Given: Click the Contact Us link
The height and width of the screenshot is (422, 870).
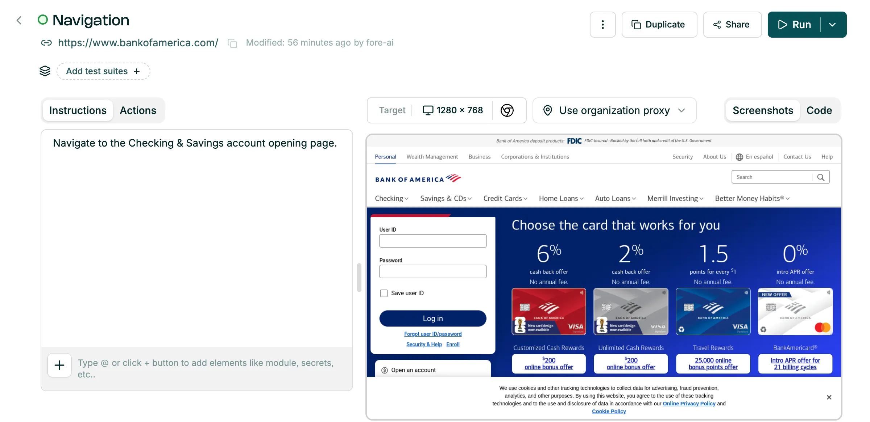Looking at the screenshot, I should point(797,157).
